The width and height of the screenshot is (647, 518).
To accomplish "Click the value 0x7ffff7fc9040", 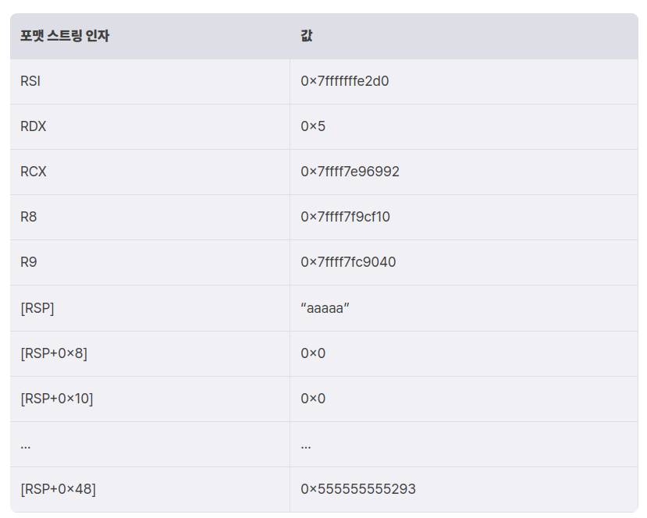I will [348, 262].
